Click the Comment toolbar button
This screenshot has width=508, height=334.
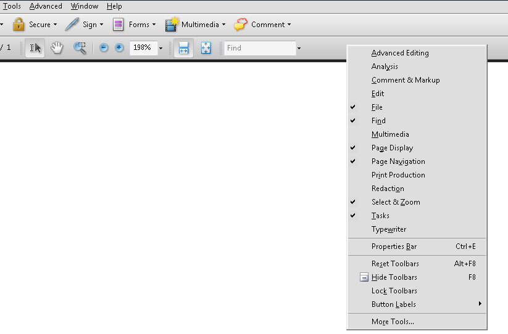(262, 25)
